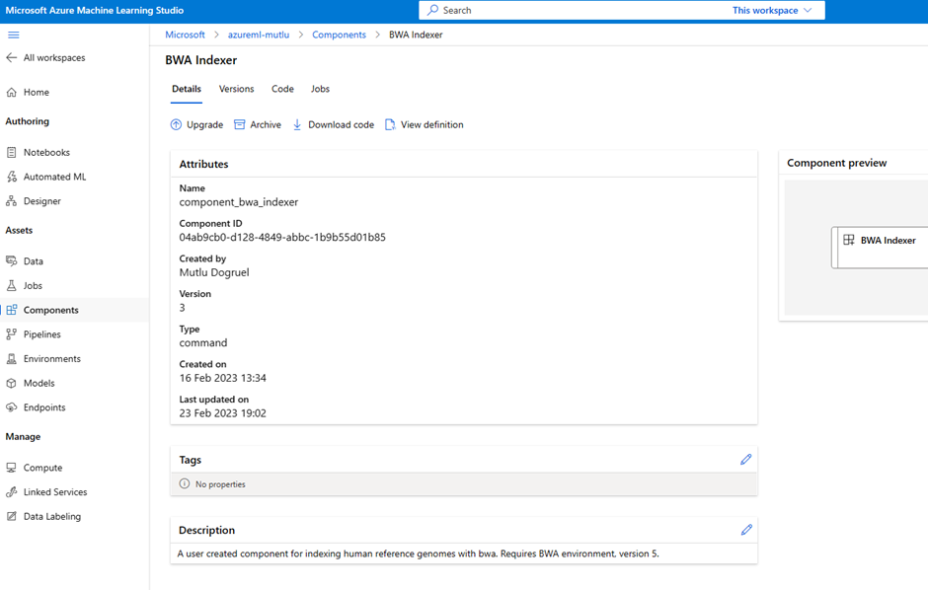Click the Upgrade button
The image size is (928, 590).
(x=197, y=124)
